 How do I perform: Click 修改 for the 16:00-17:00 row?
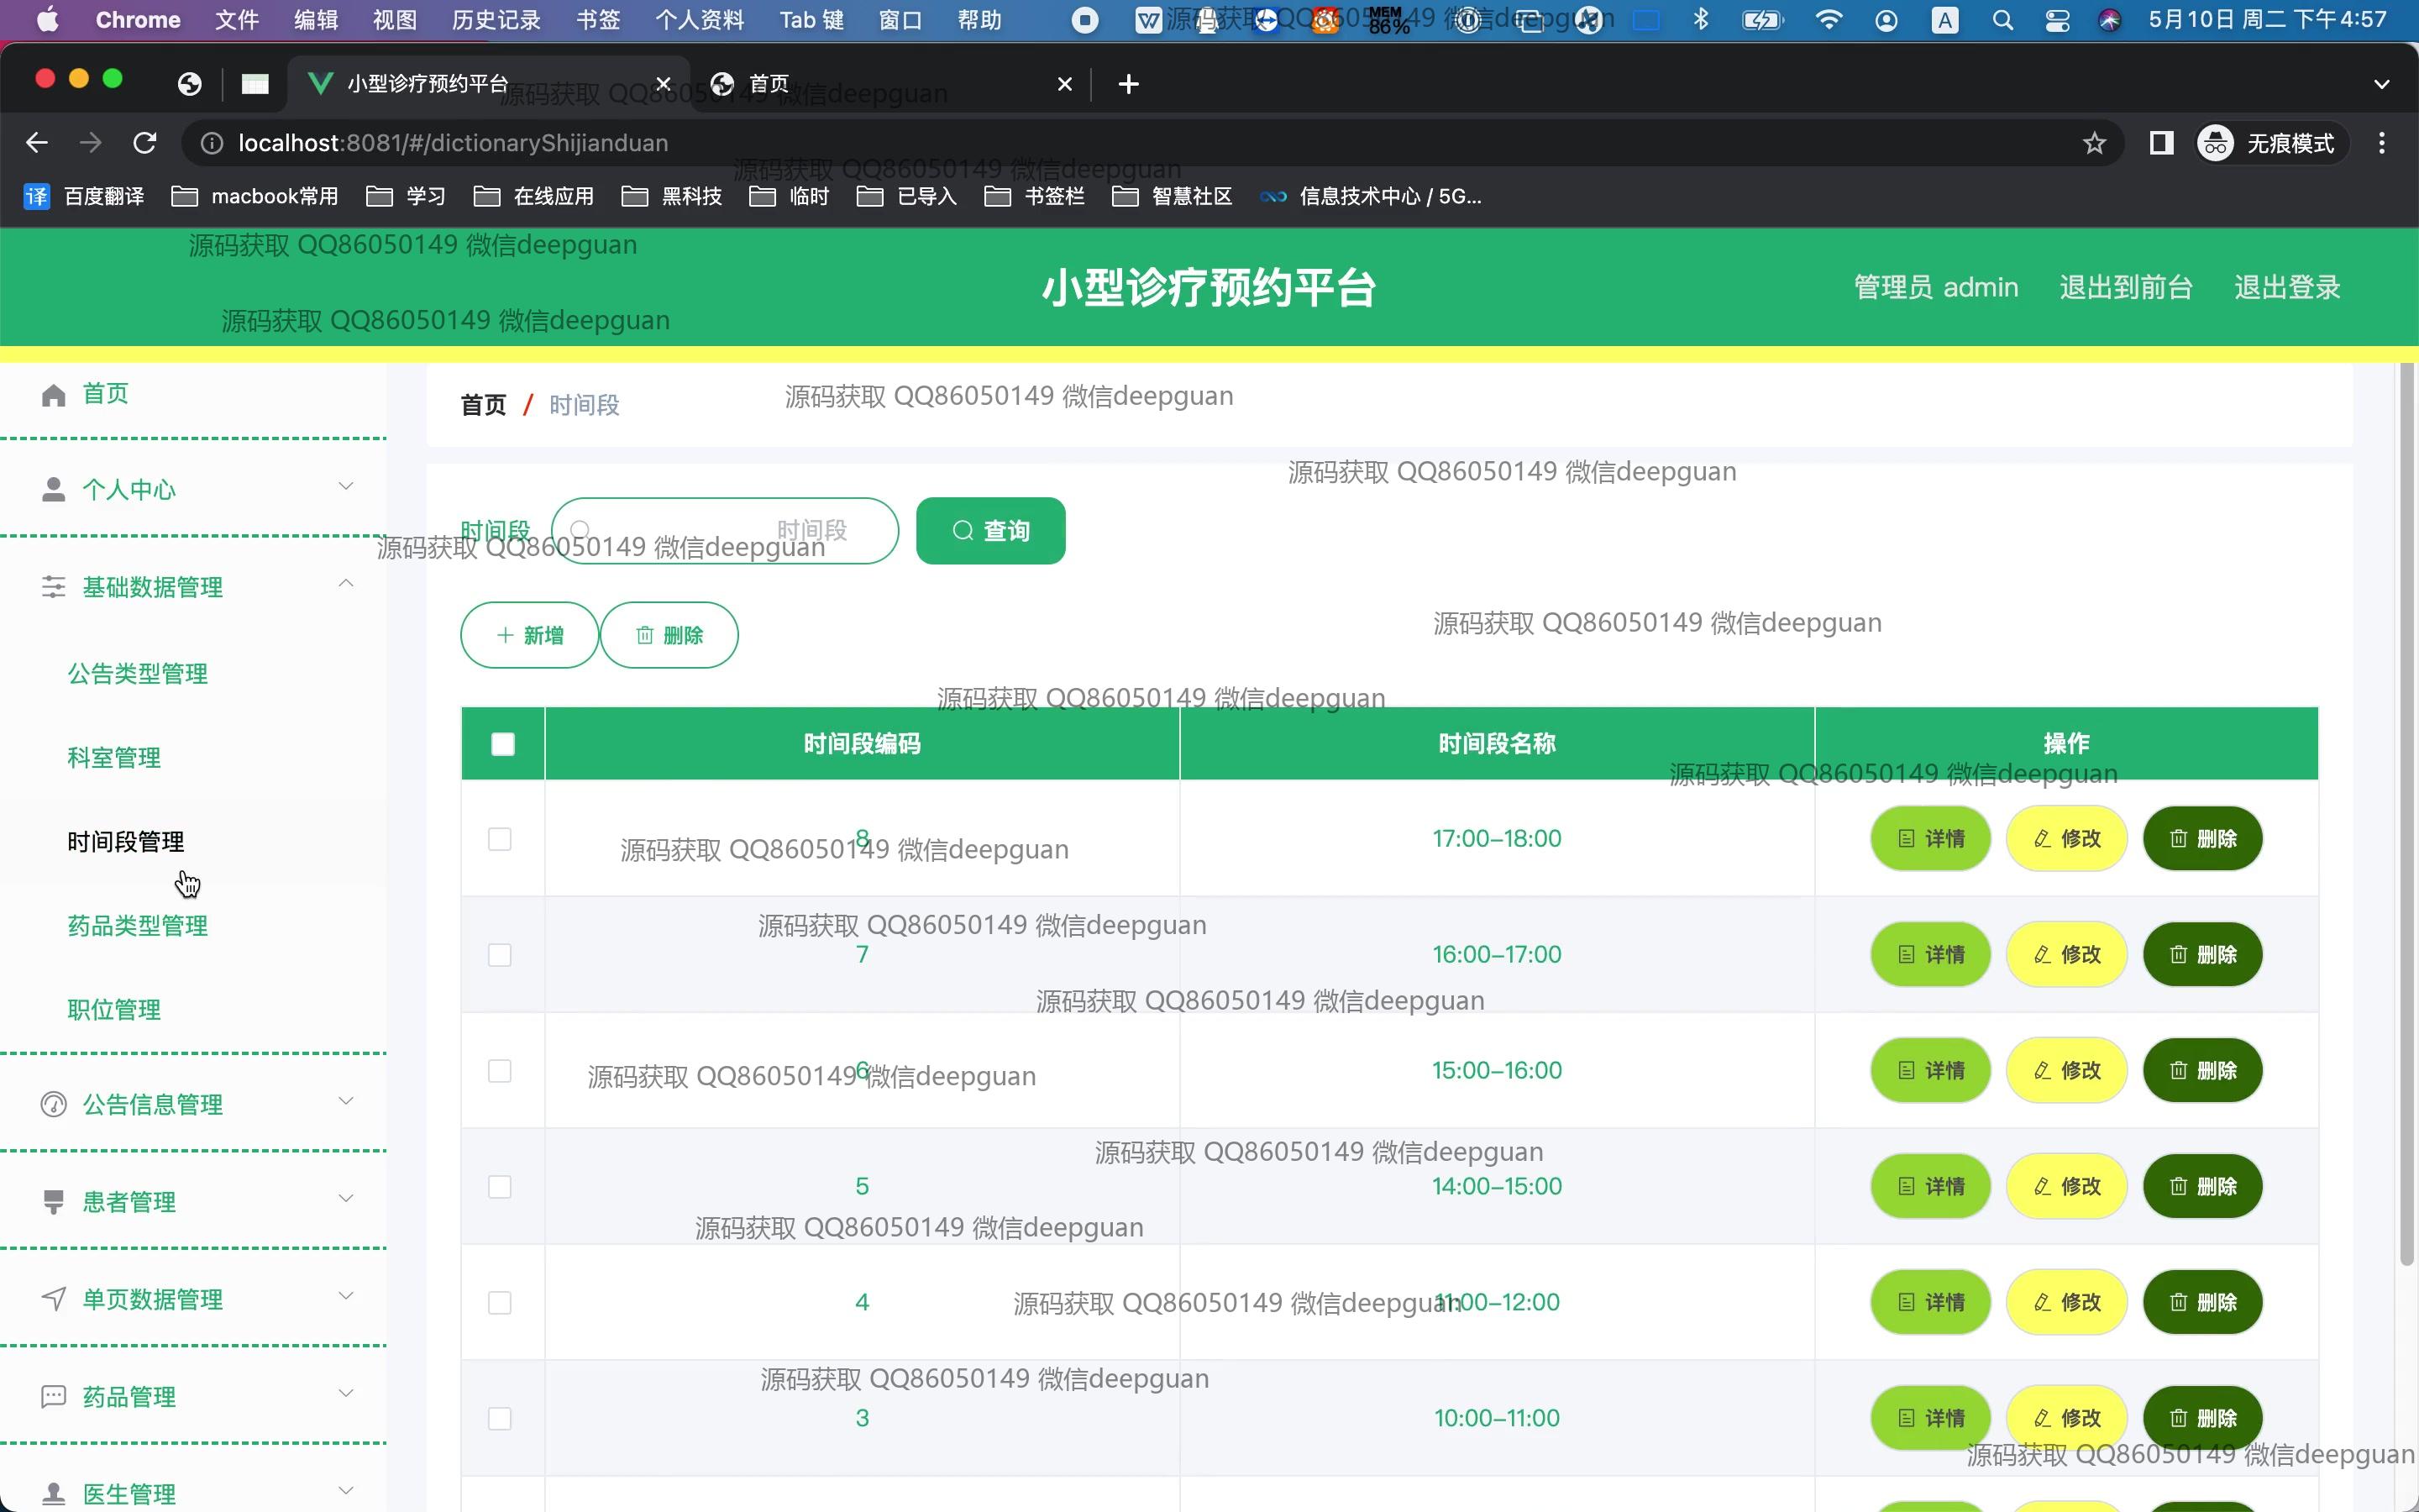(x=2066, y=955)
